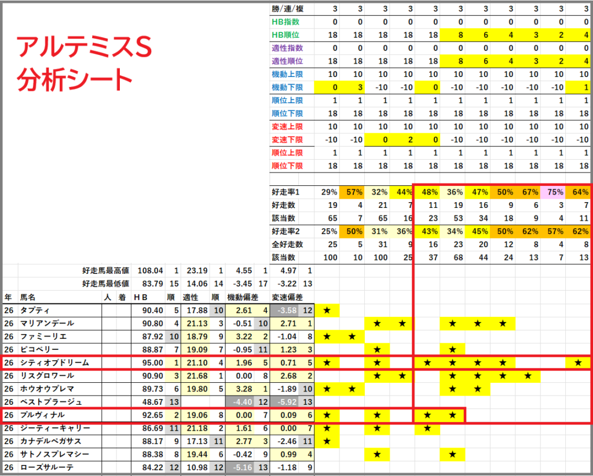Select the shaded 機動偏差 value -5.16
593x476 pixels.
pos(240,467)
